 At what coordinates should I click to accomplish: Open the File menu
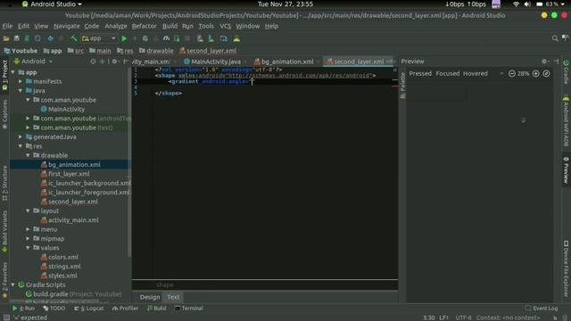(x=7, y=26)
